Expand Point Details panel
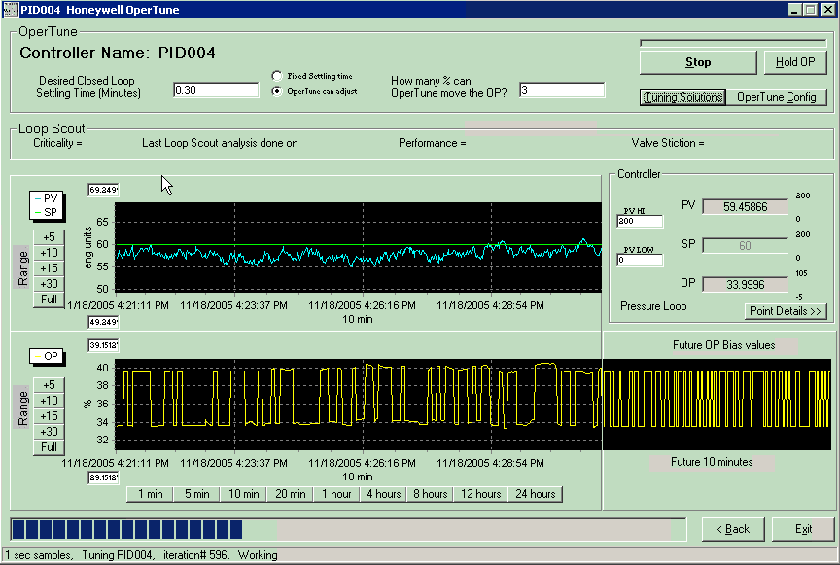 pos(786,311)
